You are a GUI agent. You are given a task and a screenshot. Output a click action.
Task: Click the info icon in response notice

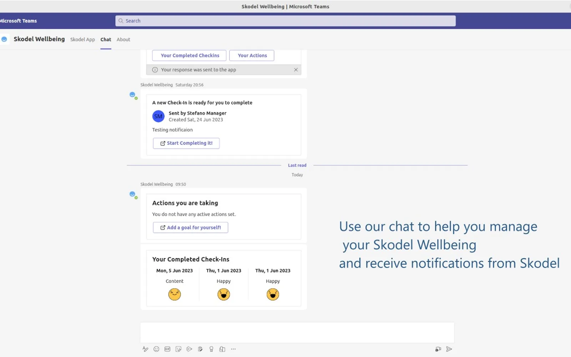tap(155, 70)
